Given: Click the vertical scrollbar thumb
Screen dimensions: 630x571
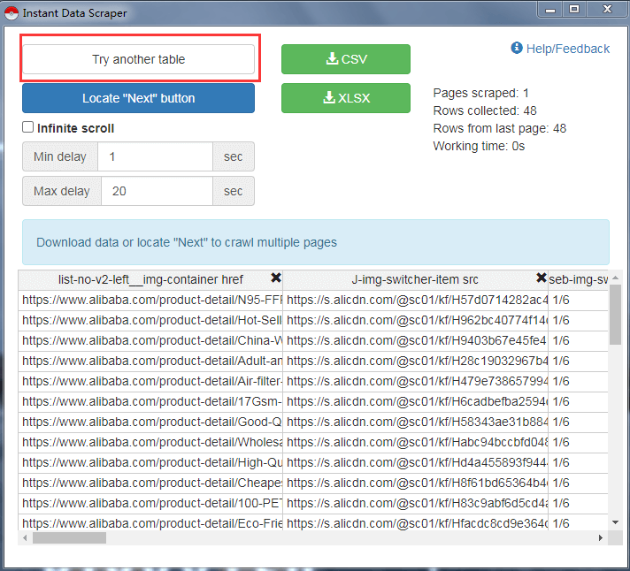Looking at the screenshot, I should point(615,314).
